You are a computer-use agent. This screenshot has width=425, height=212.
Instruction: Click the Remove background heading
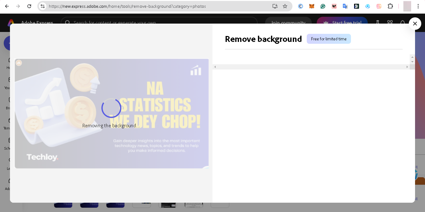click(263, 39)
